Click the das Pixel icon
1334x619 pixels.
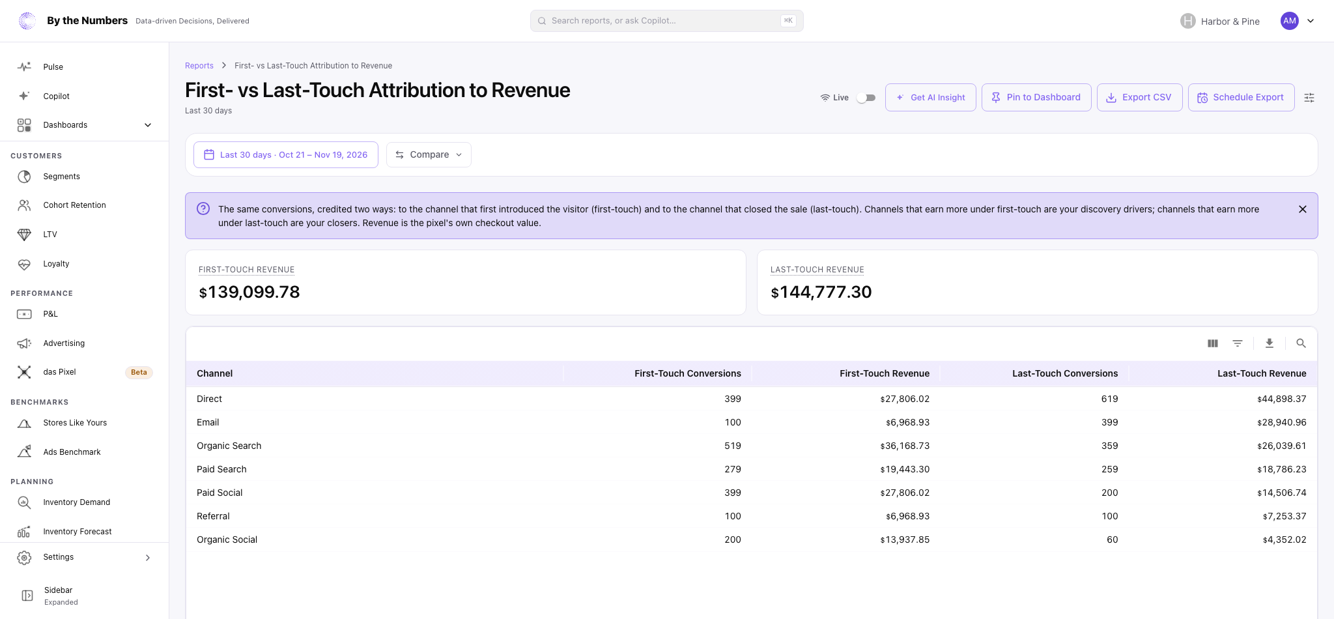coord(24,372)
